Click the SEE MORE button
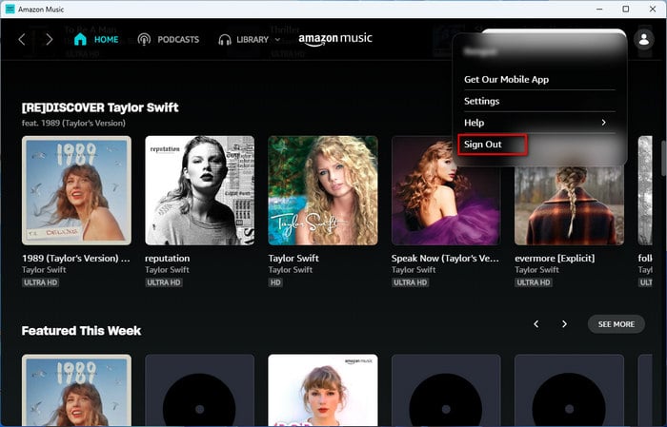The height and width of the screenshot is (427, 667). (x=616, y=324)
